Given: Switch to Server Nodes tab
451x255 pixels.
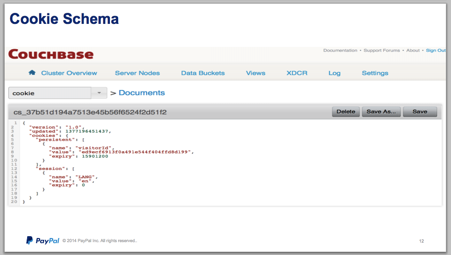Looking at the screenshot, I should coord(137,73).
